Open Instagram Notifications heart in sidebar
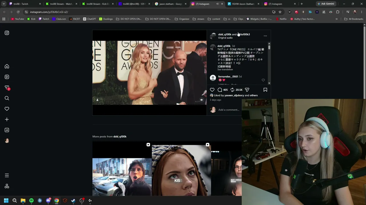The width and height of the screenshot is (366, 205). (x=7, y=109)
